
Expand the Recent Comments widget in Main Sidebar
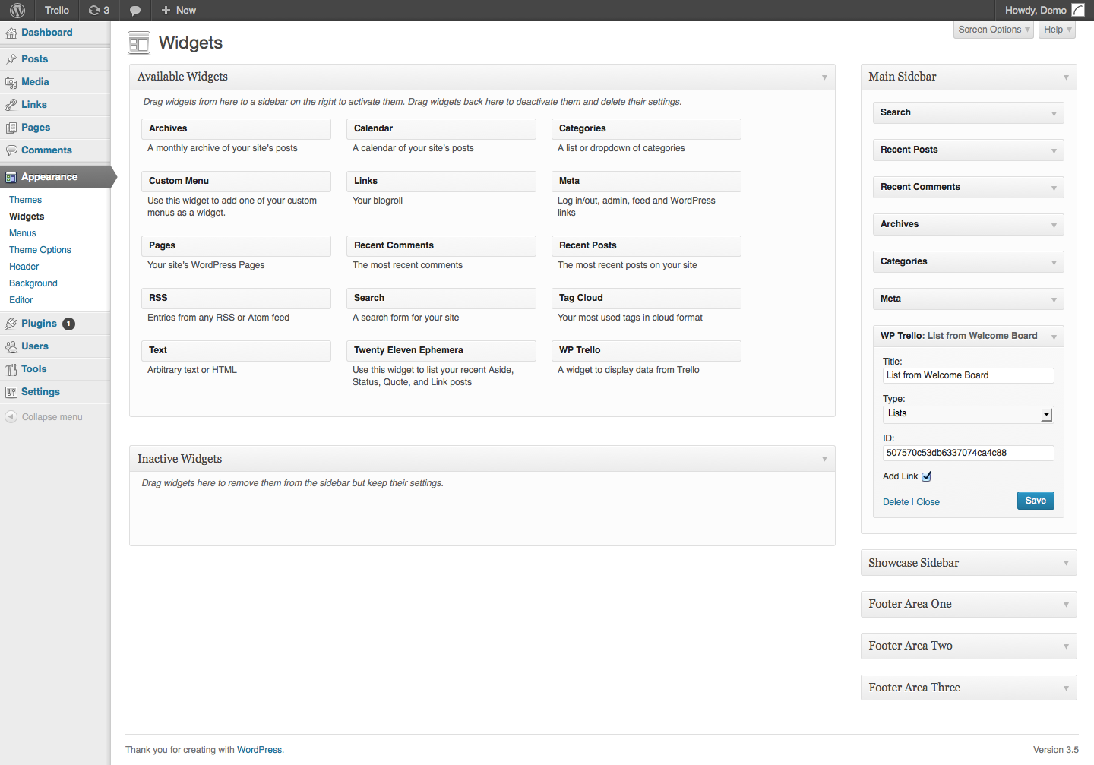[1054, 188]
